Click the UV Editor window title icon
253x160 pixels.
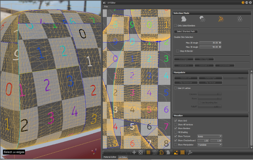tap(104, 3)
